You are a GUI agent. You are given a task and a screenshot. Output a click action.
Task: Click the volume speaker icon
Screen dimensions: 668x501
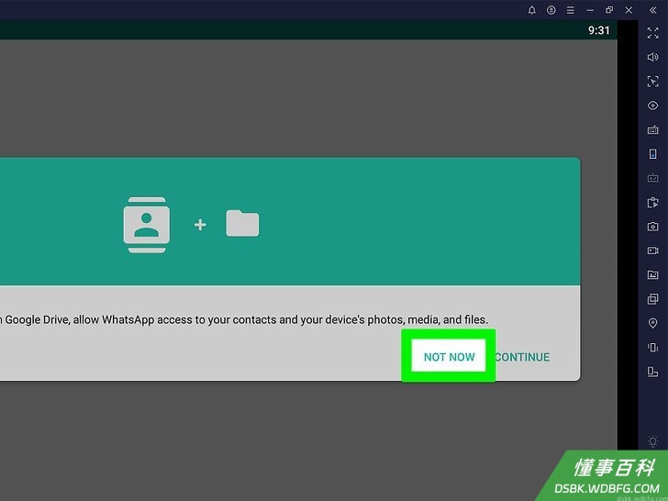(652, 57)
